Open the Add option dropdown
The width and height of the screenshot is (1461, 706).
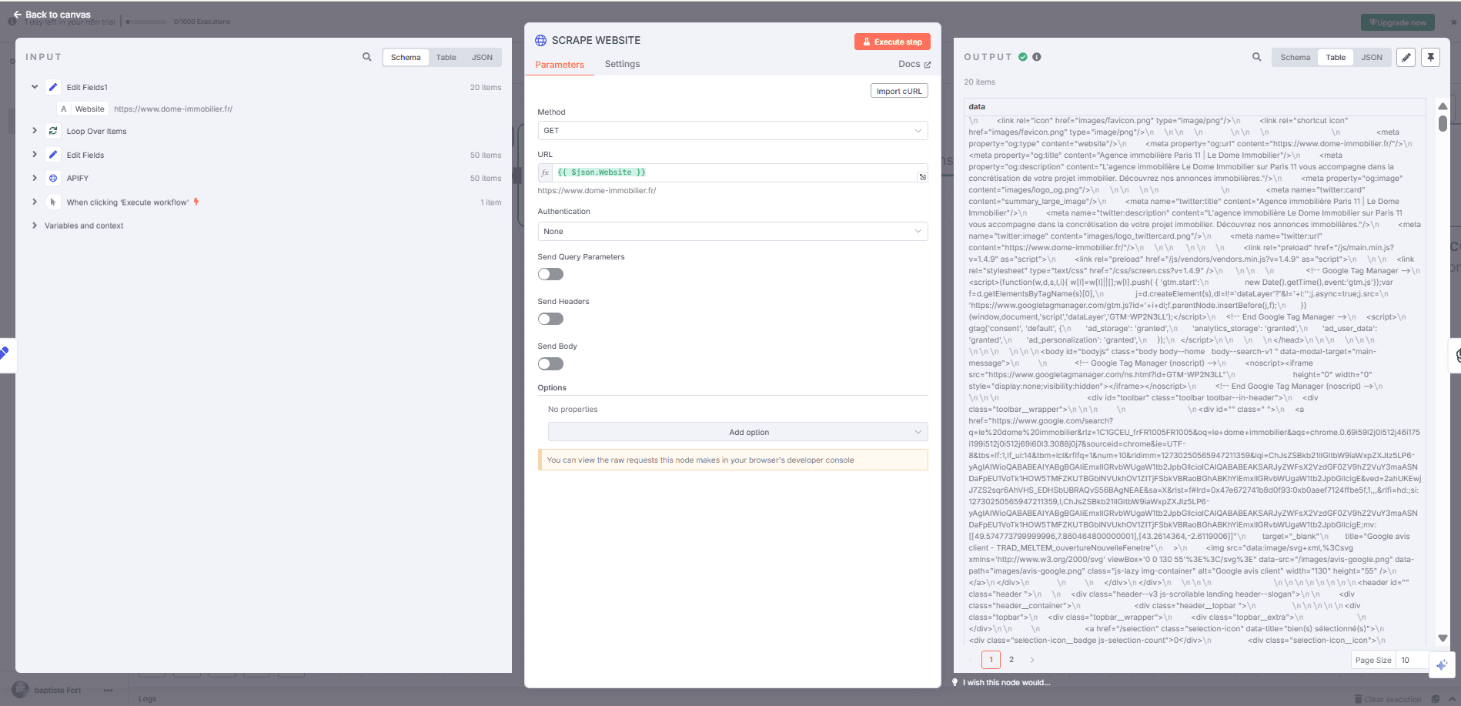point(738,432)
